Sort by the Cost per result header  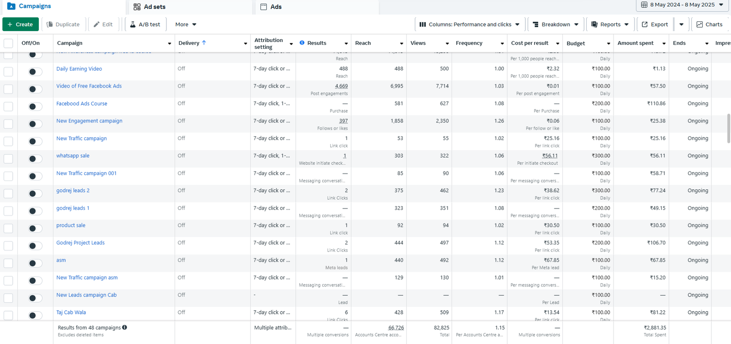coord(530,43)
